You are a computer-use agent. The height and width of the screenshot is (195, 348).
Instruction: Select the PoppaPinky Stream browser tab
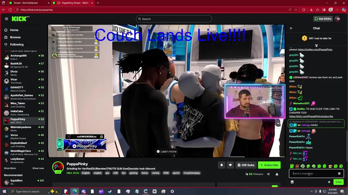[73, 3]
